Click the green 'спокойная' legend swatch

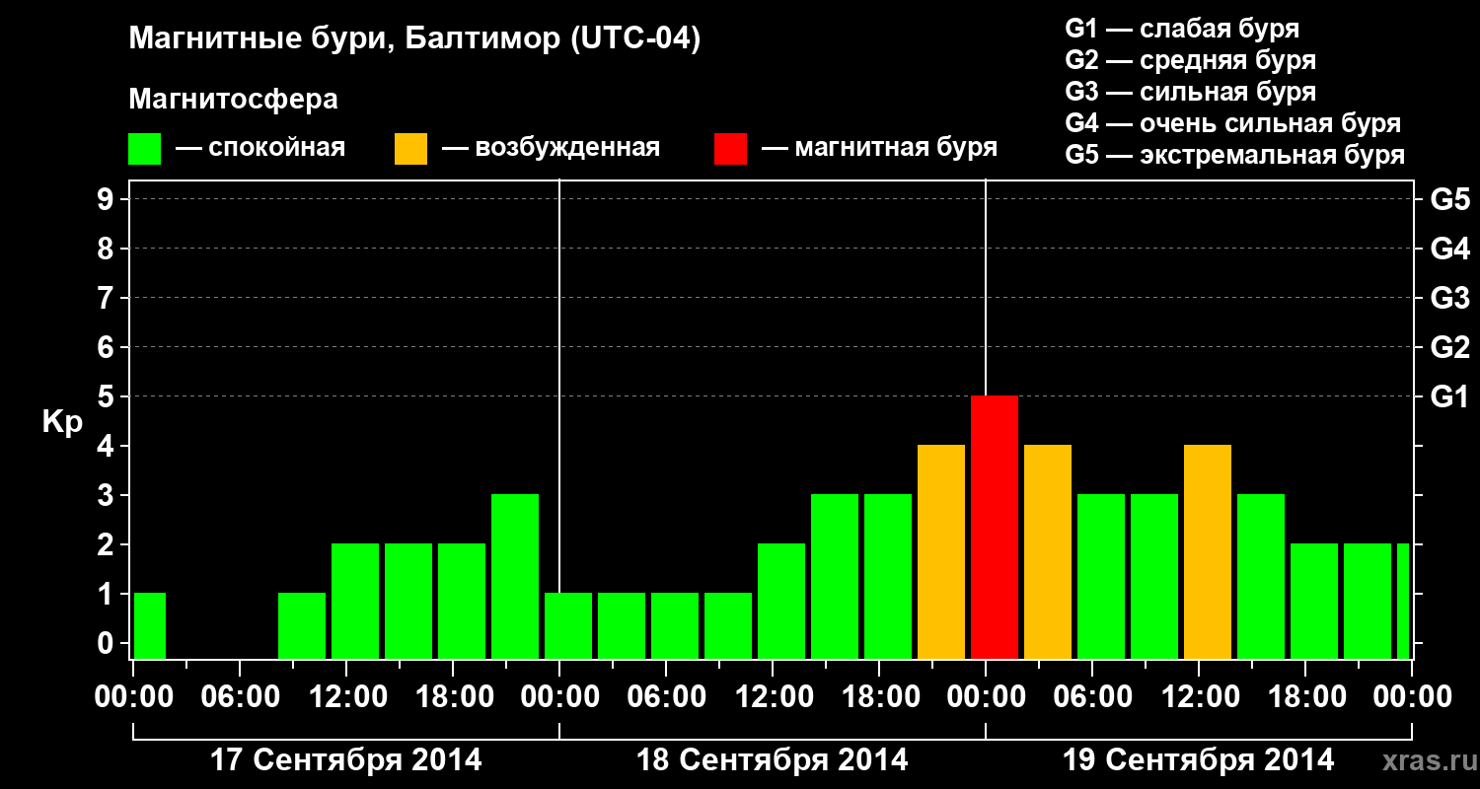click(x=145, y=149)
